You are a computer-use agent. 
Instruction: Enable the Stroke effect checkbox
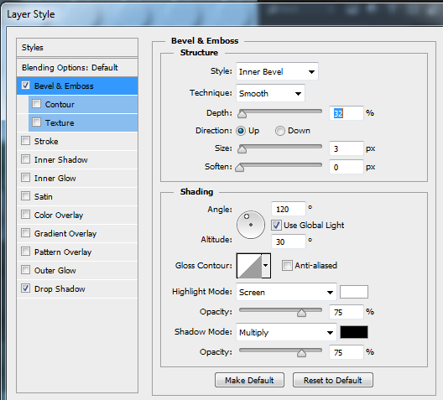pyautogui.click(x=25, y=141)
